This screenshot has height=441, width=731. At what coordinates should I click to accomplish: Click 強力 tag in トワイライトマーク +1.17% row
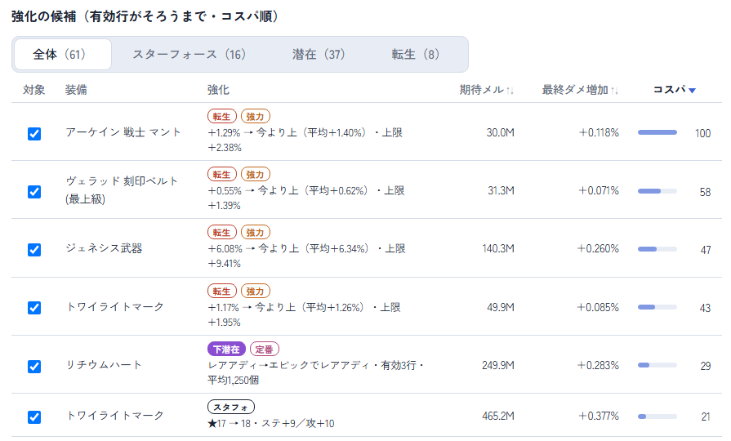point(256,292)
